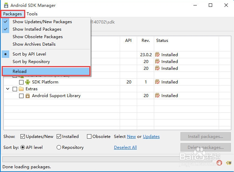The image size is (234, 172).
Task: Click the log window icon at bottom right
Action: pyautogui.click(x=228, y=163)
